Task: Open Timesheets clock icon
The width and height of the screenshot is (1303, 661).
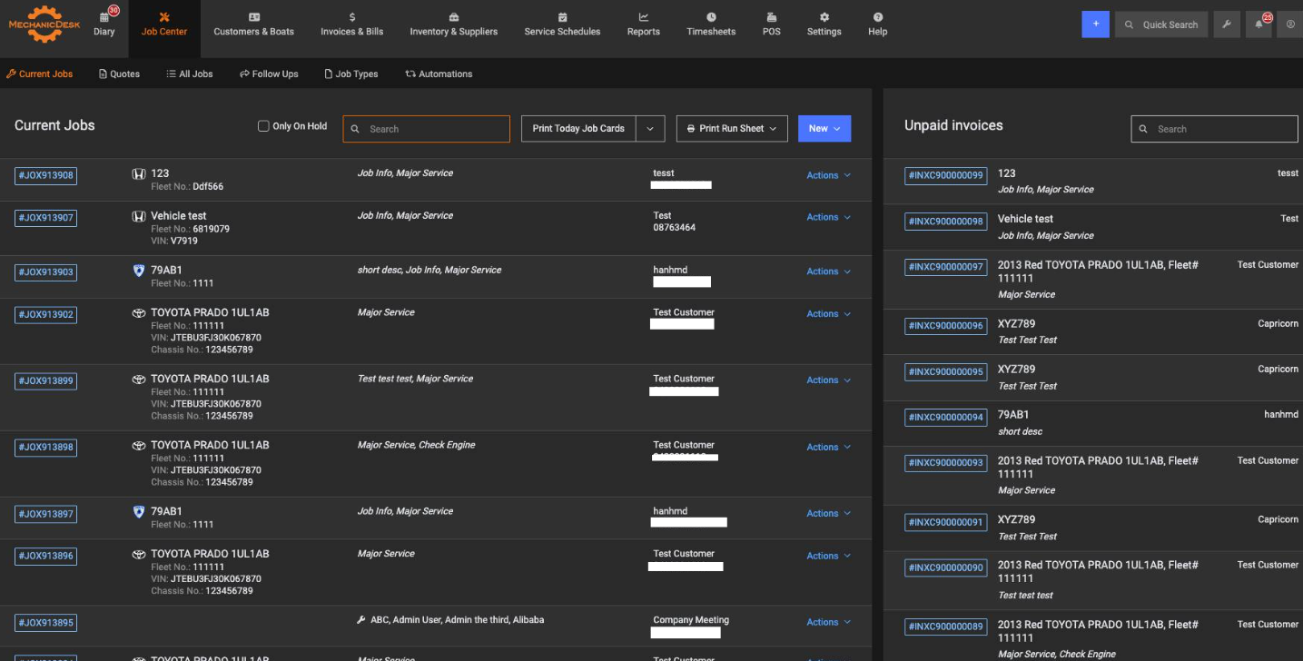Action: click(x=711, y=17)
